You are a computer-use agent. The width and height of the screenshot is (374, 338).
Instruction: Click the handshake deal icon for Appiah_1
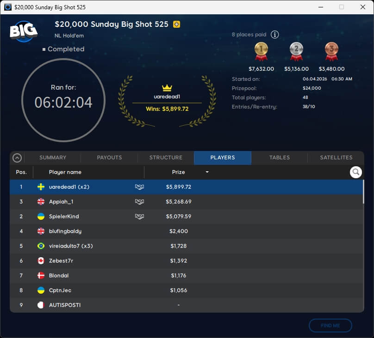tap(139, 202)
